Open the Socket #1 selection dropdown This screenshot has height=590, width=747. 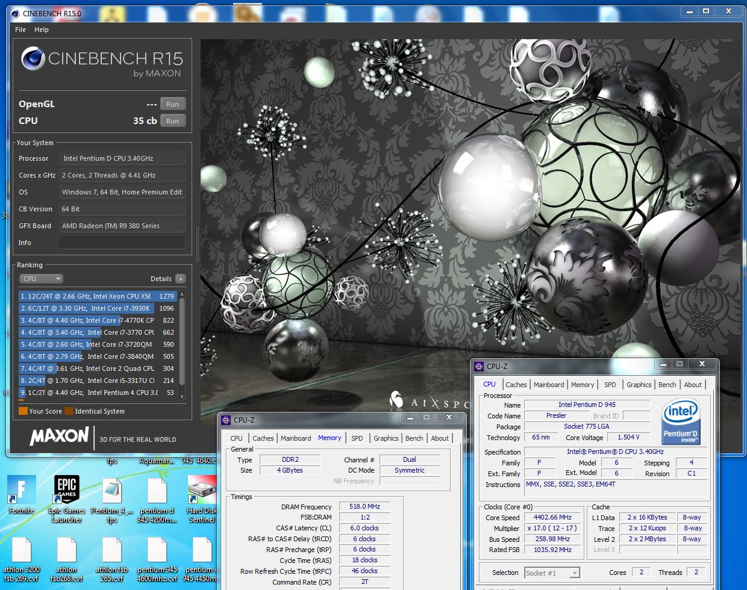click(552, 573)
